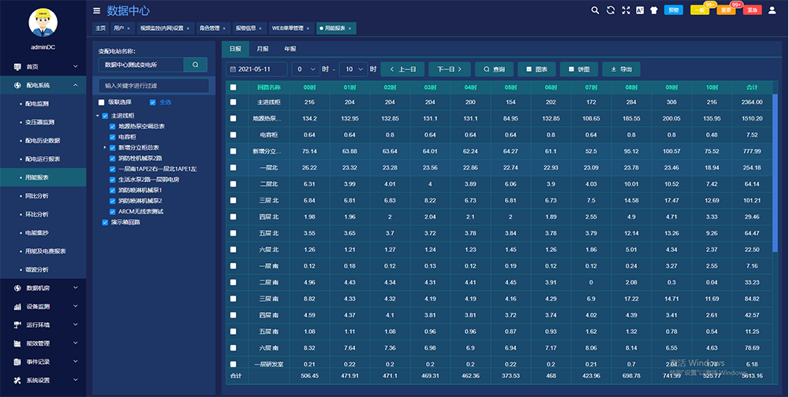Expand the 新增分立柜总表 tree node

pyautogui.click(x=104, y=147)
